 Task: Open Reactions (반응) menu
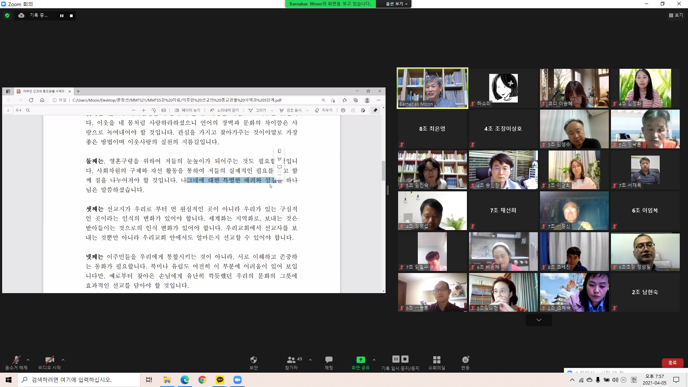465,360
